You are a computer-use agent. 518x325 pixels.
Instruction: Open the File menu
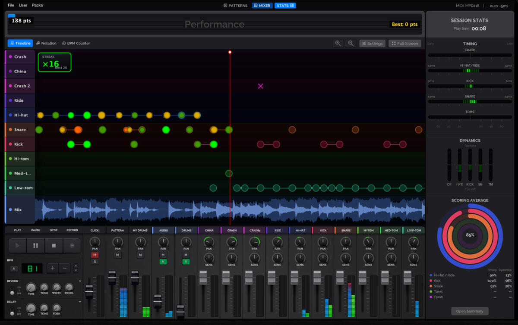point(11,6)
